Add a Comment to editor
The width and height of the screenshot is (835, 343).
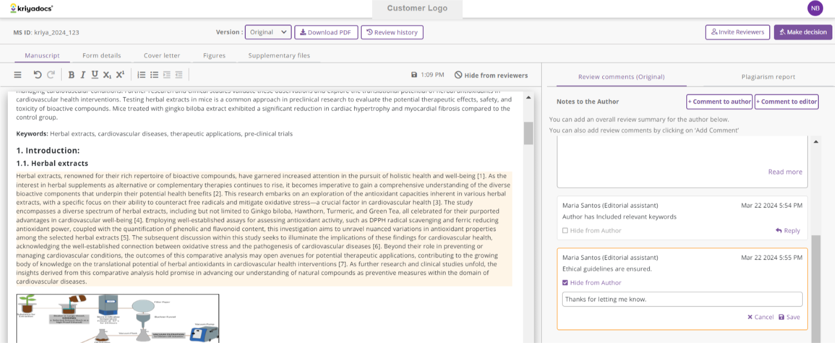click(x=787, y=102)
